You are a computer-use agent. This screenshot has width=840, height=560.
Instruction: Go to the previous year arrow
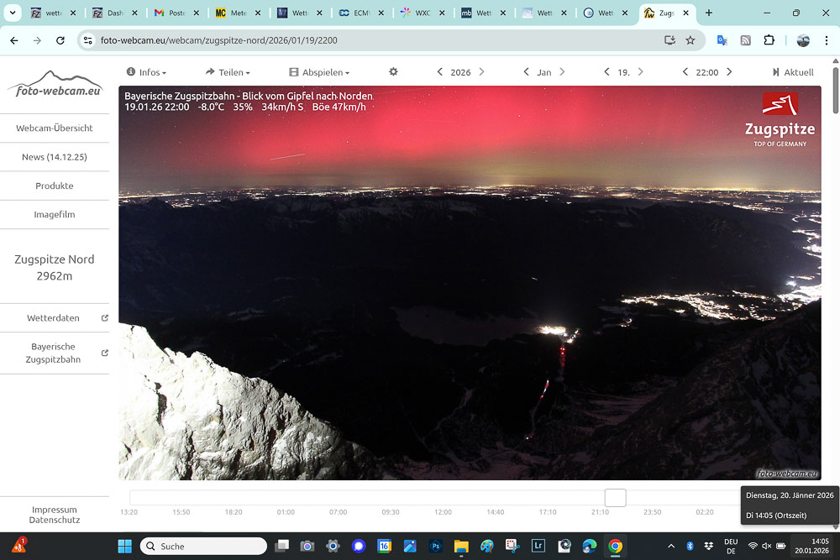click(440, 72)
